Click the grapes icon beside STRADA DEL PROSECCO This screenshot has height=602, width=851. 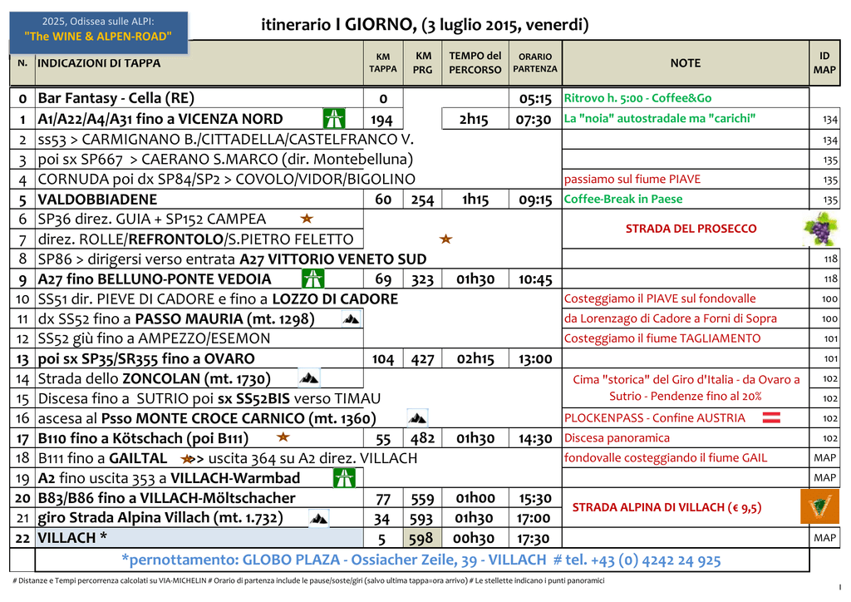(x=820, y=229)
